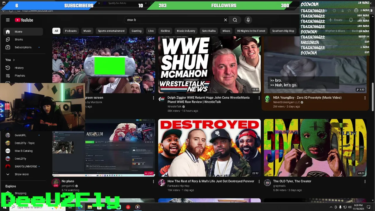This screenshot has width=375, height=211.
Task: Select the 'Seto Kaiba' chip
Action: (x=209, y=31)
